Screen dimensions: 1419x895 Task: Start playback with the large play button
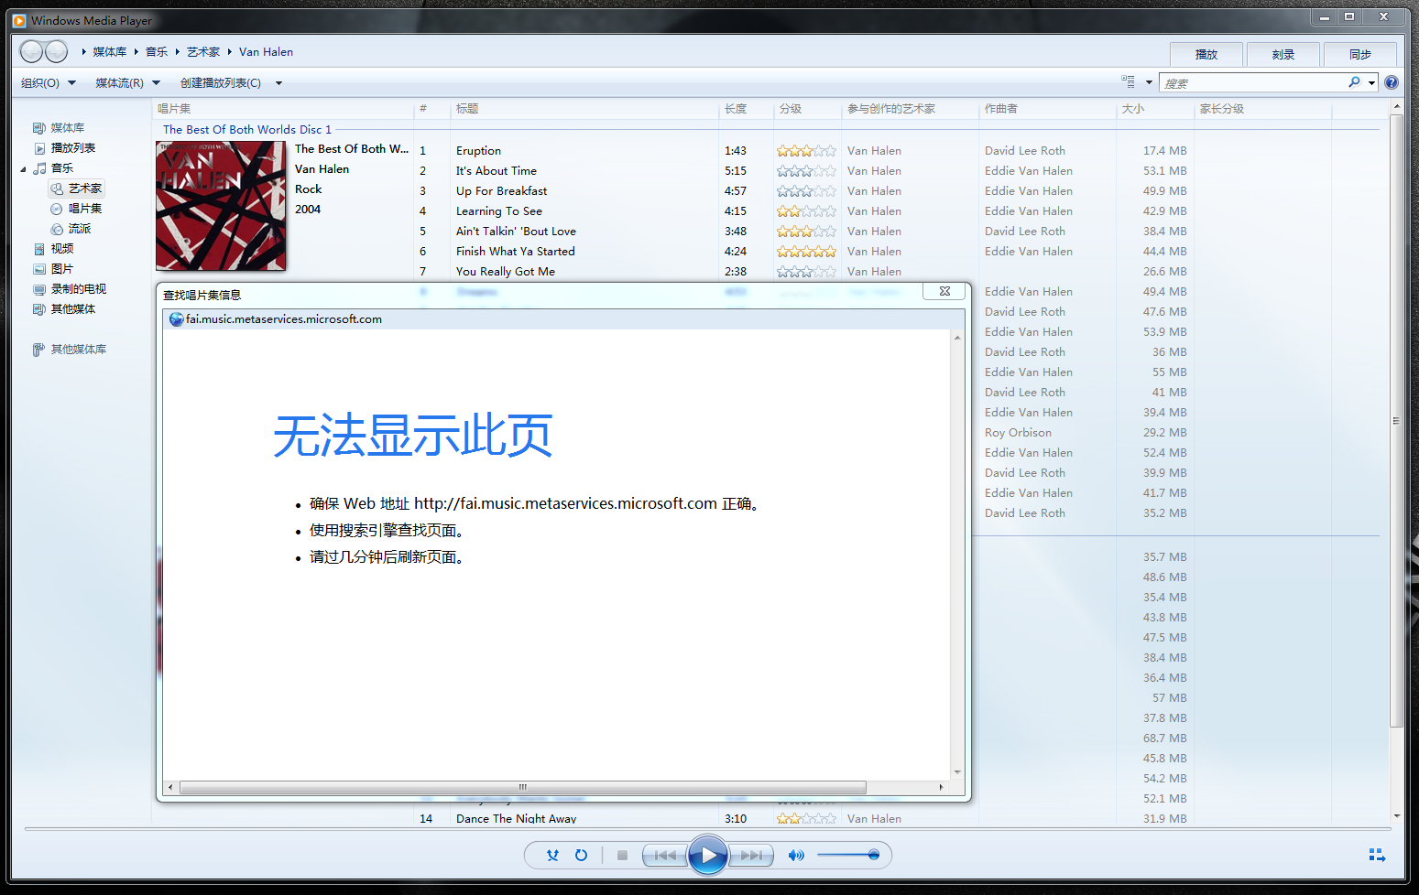point(708,855)
